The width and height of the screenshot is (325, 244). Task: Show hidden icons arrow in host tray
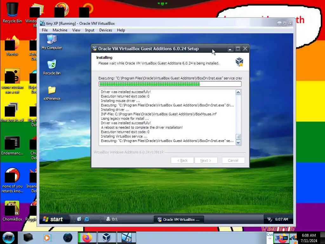coord(270,238)
